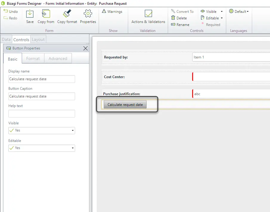Select the Copy format brush icon
The width and height of the screenshot is (270, 212).
point(67,14)
